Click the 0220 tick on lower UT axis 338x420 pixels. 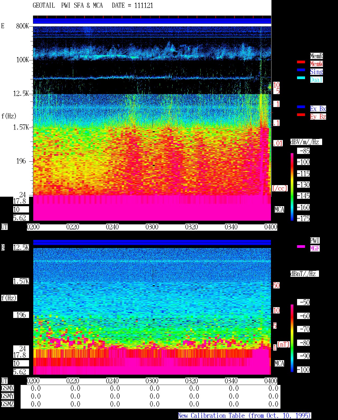(x=73, y=381)
